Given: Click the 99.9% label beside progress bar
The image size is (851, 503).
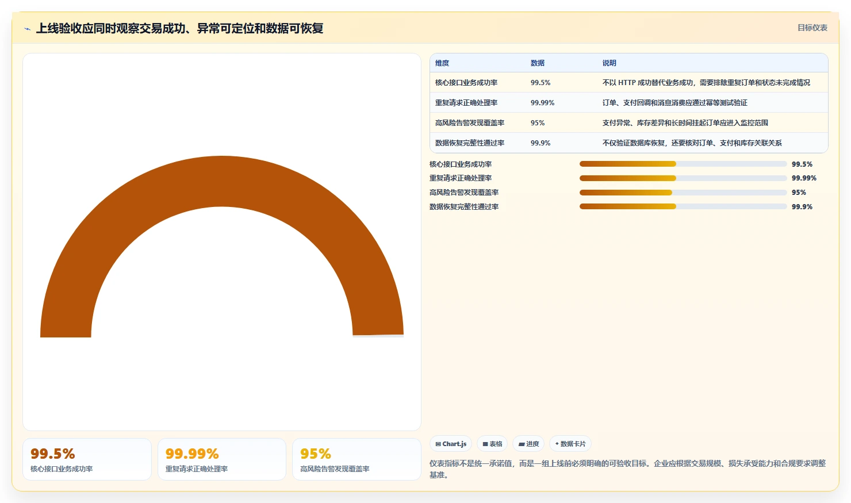Looking at the screenshot, I should click(802, 207).
